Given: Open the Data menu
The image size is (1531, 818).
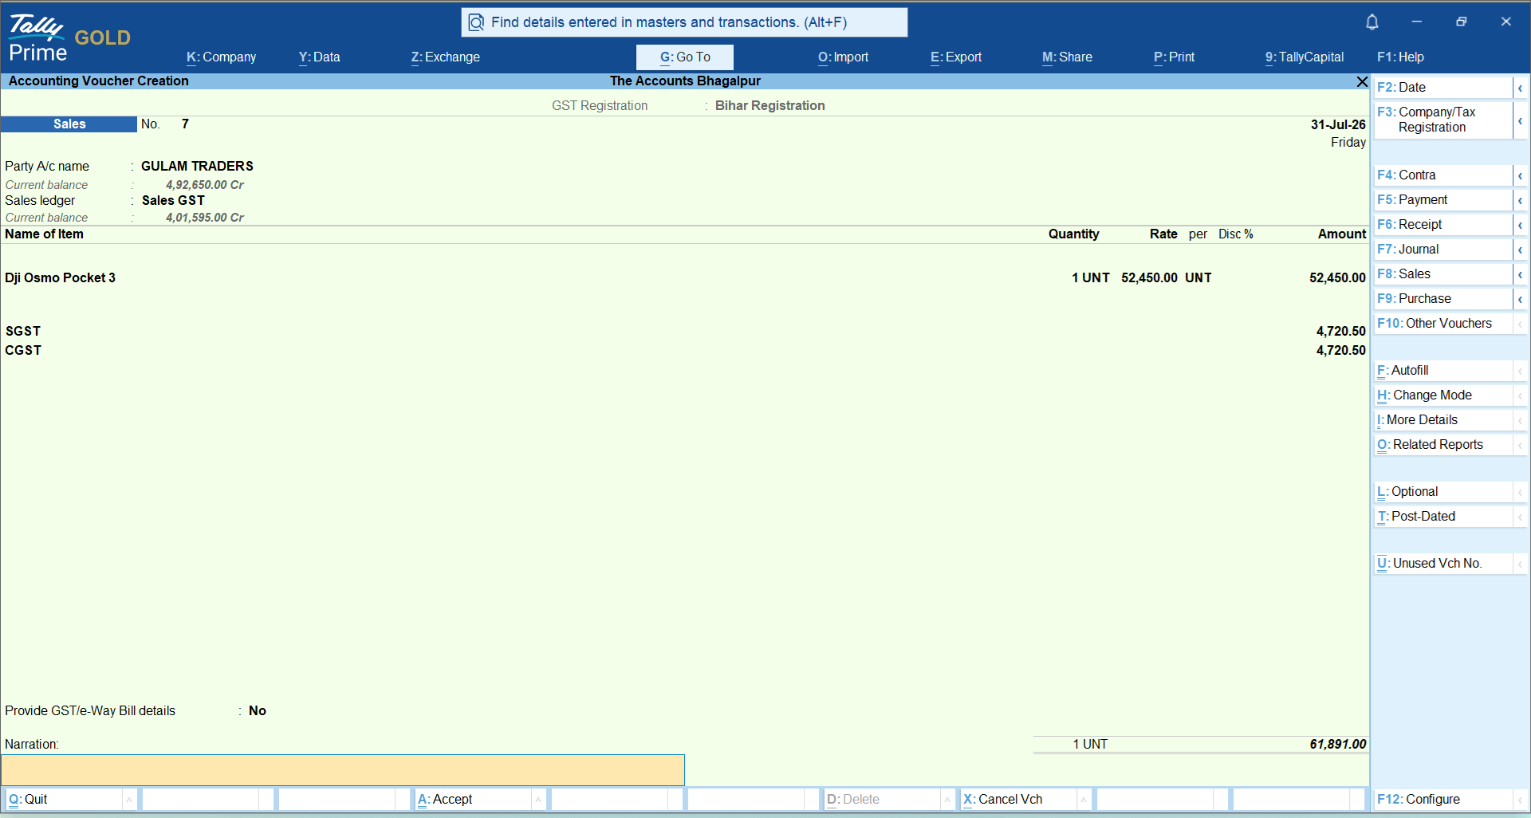Looking at the screenshot, I should coord(319,57).
